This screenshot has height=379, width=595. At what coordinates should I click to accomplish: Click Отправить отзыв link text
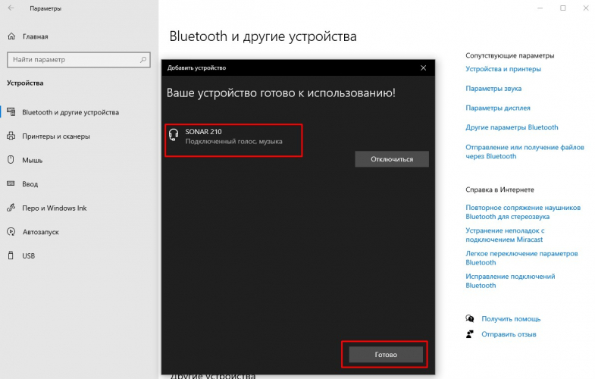point(509,334)
